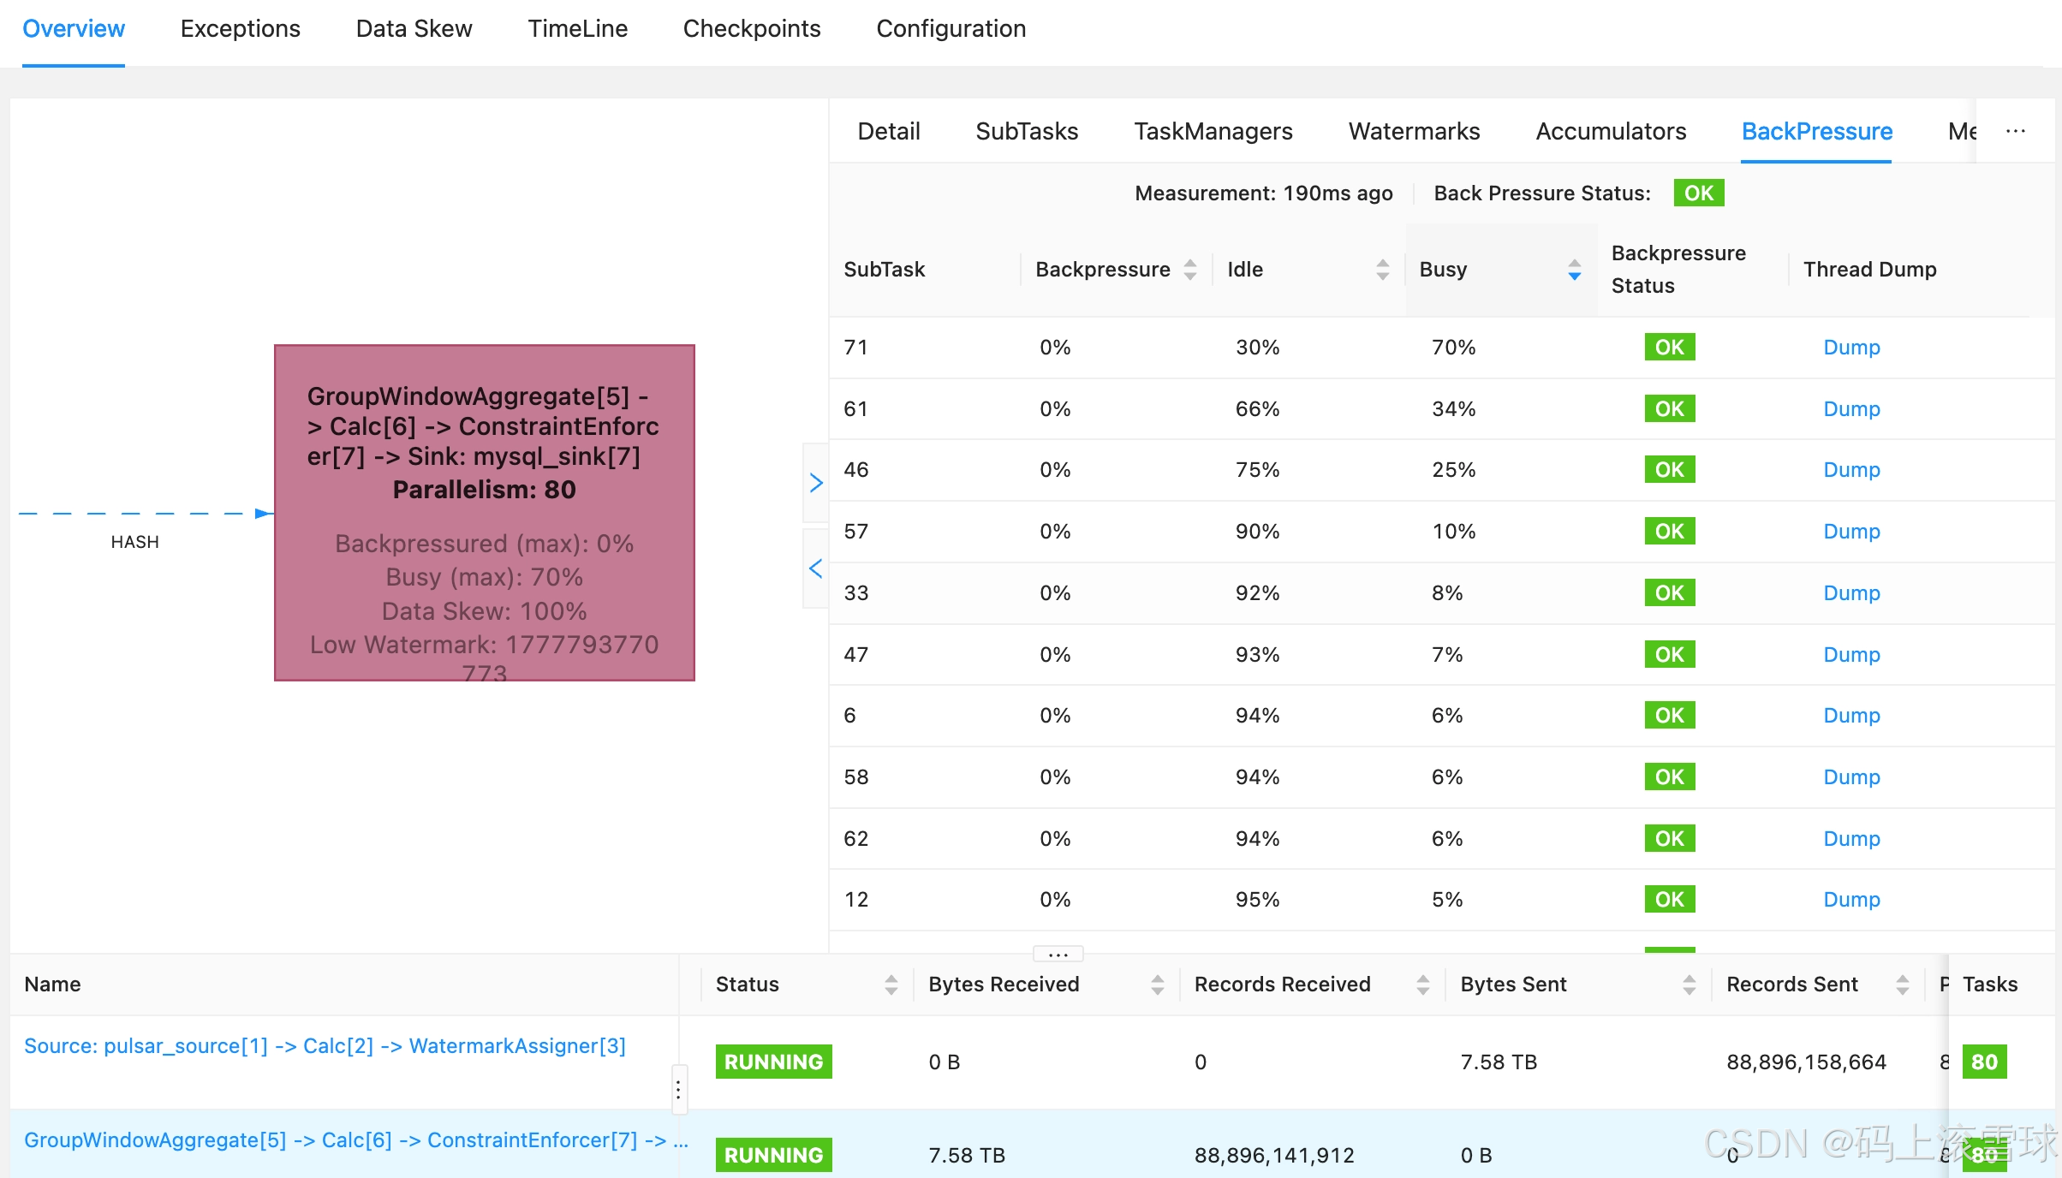The image size is (2062, 1178).
Task: Select the GroupWindowAggregate node in graph
Action: tap(485, 513)
